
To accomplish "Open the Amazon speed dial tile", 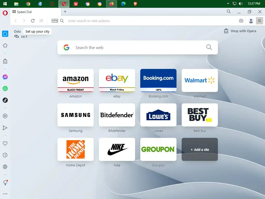I will pyautogui.click(x=76, y=80).
